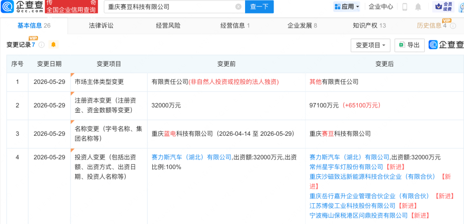464x224 pixels.
Task: Switch to 知识产权 tab
Action: (x=369, y=26)
